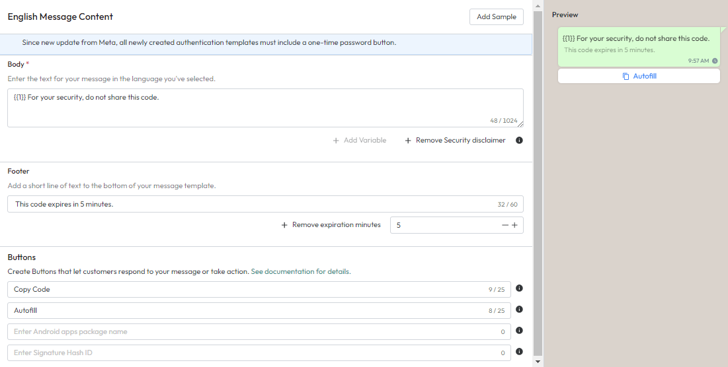Open the See documentation for details link
The width and height of the screenshot is (728, 367).
(x=301, y=271)
